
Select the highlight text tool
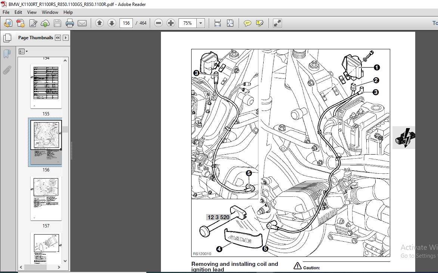click(260, 23)
